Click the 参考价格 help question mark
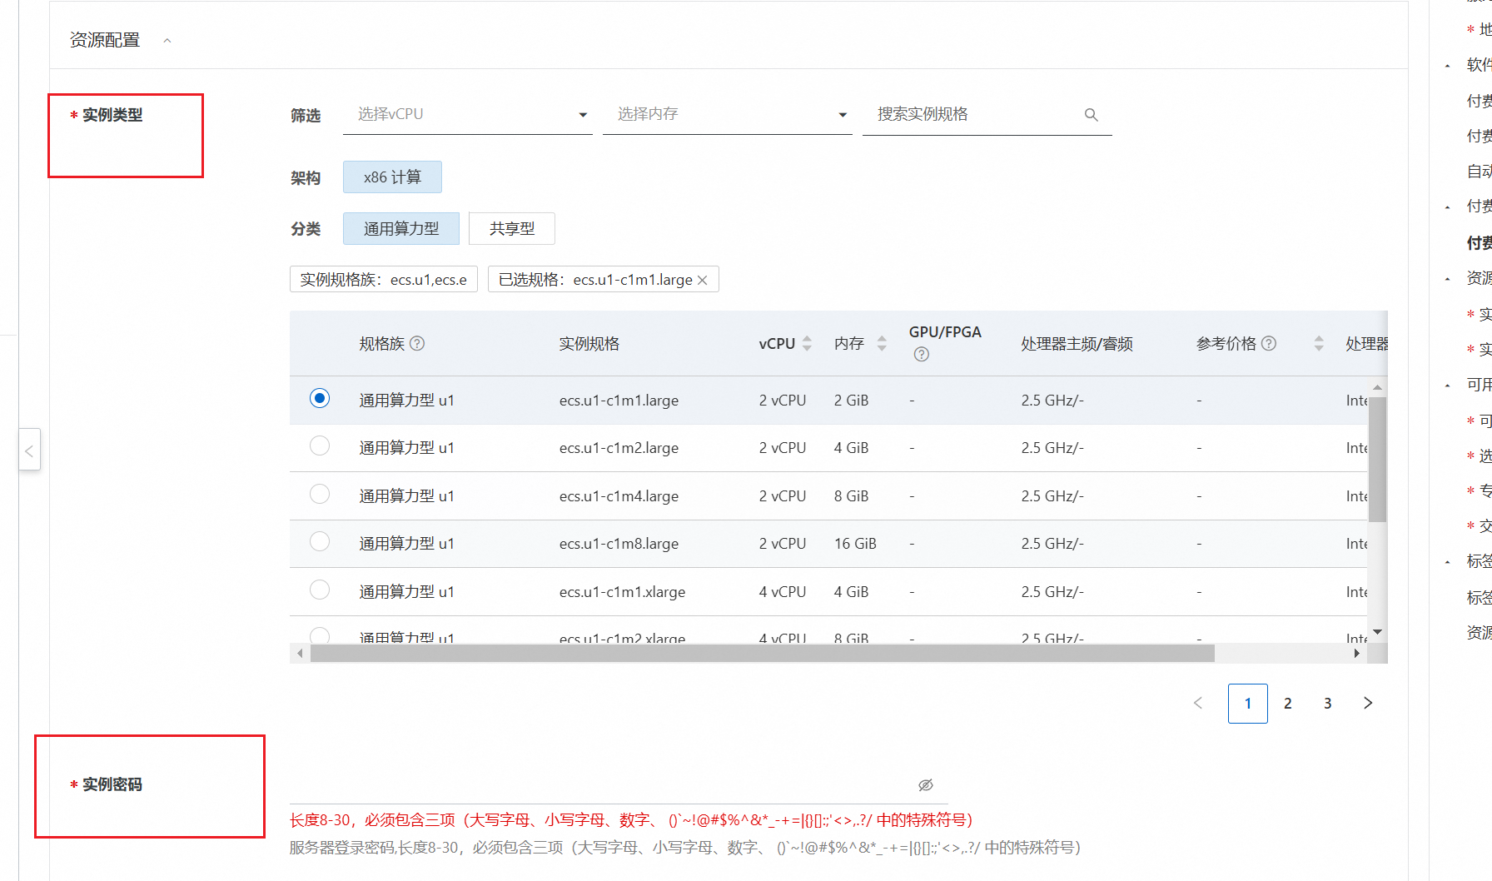This screenshot has width=1492, height=881. click(1268, 342)
